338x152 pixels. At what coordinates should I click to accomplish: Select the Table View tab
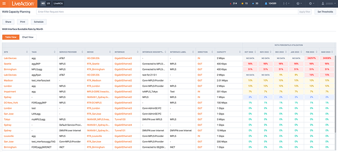(x=10, y=37)
